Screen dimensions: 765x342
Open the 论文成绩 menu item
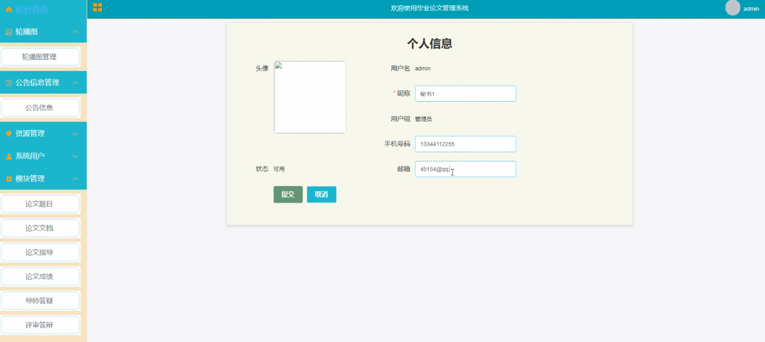(40, 277)
